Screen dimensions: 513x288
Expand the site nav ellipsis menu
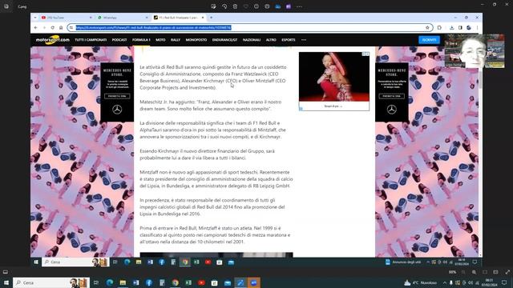pos(304,40)
